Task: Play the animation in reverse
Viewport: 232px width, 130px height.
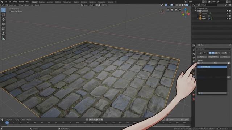Action: pos(95,120)
